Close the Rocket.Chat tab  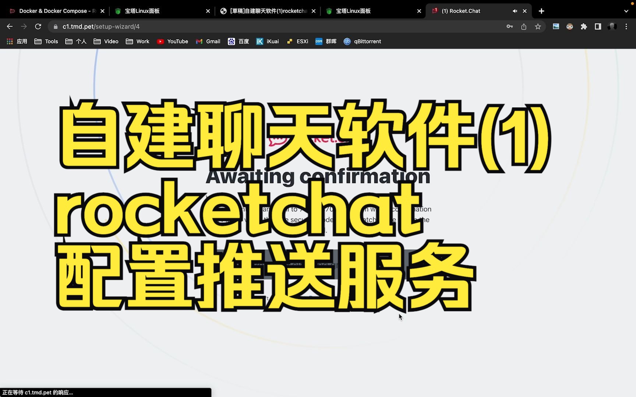[524, 11]
